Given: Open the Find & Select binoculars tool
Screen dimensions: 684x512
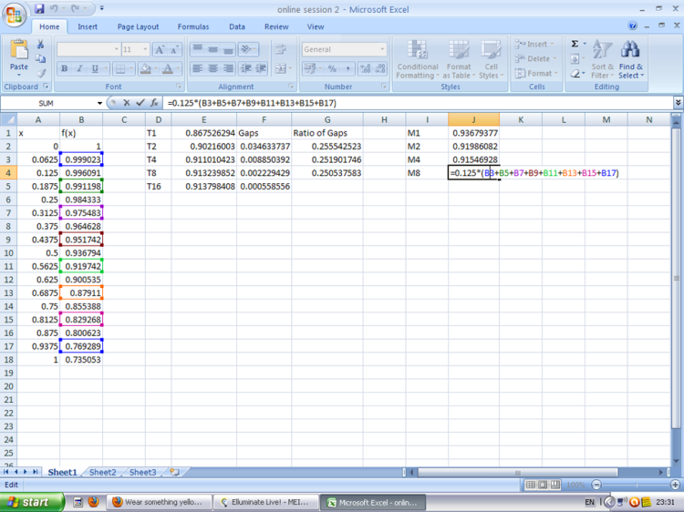Looking at the screenshot, I should [x=630, y=59].
